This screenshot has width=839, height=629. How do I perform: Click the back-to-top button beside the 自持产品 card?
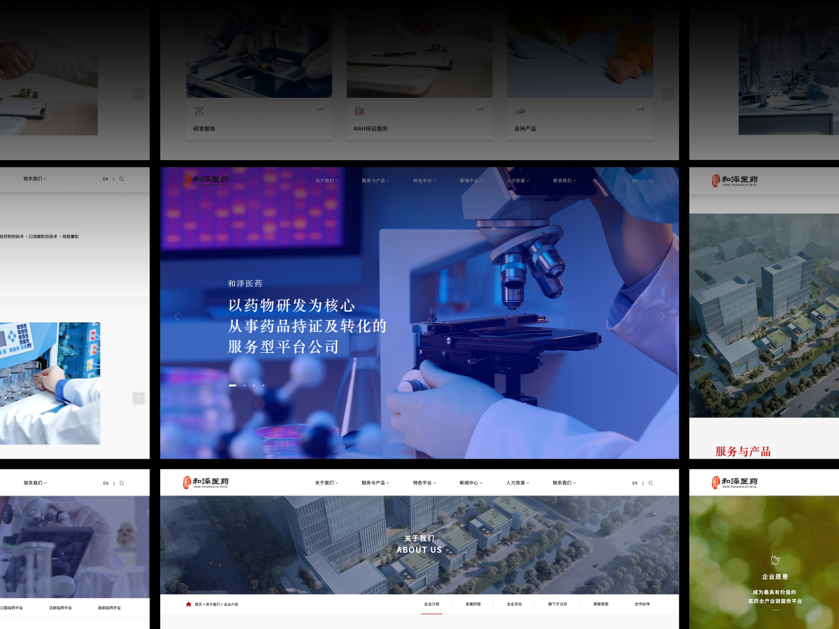pyautogui.click(x=668, y=94)
